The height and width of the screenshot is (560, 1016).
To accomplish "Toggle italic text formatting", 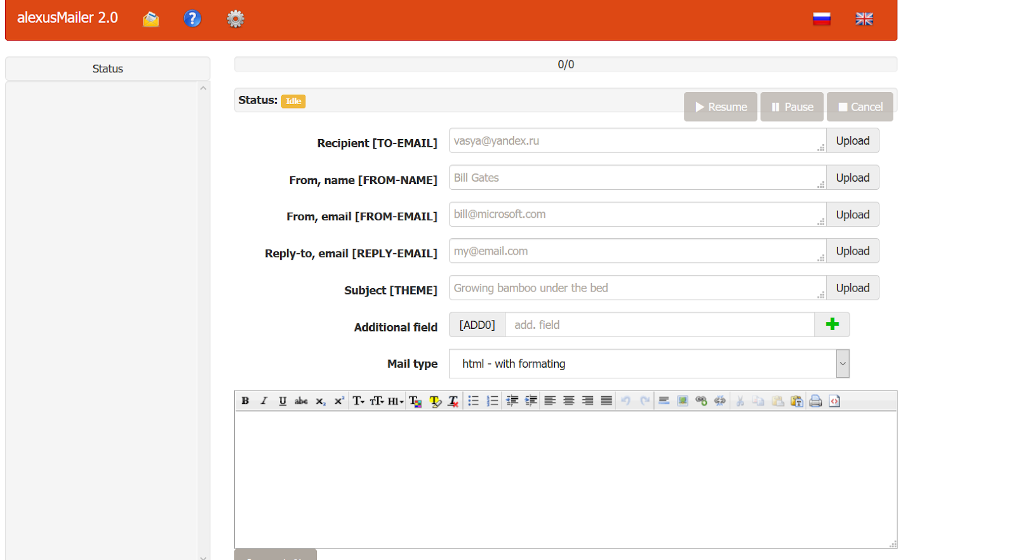I will (x=264, y=401).
